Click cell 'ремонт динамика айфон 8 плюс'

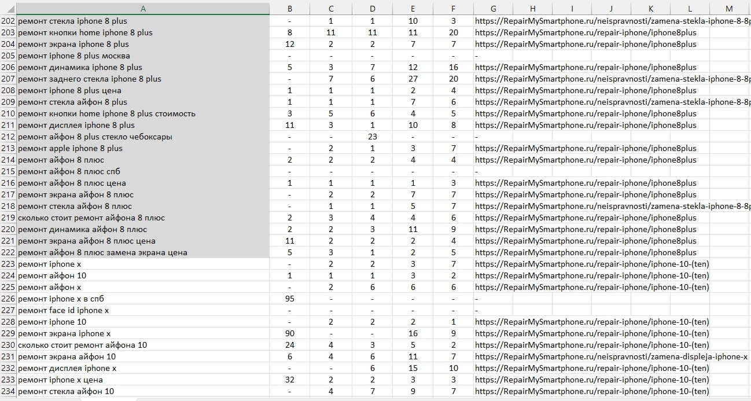143,229
